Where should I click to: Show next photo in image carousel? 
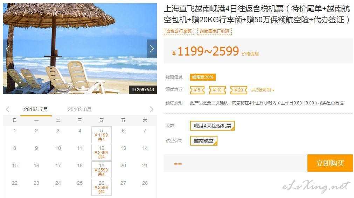(x=152, y=49)
